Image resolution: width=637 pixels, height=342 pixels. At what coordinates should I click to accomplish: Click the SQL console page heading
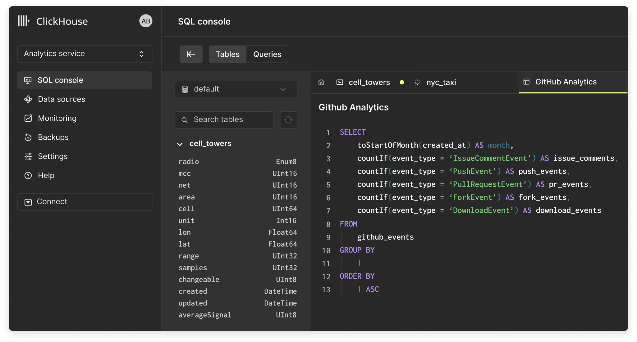click(x=204, y=21)
